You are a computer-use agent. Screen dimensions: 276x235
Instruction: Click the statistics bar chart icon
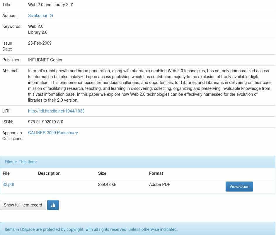[x=53, y=205]
